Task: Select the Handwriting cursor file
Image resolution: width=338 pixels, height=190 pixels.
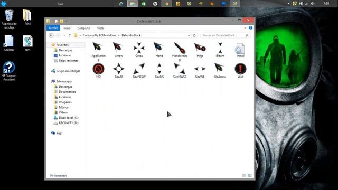Action: [x=180, y=51]
